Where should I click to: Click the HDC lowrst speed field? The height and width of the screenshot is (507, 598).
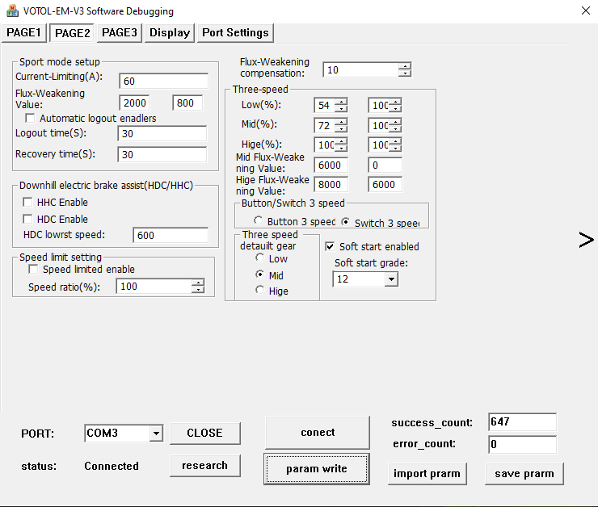pyautogui.click(x=171, y=236)
